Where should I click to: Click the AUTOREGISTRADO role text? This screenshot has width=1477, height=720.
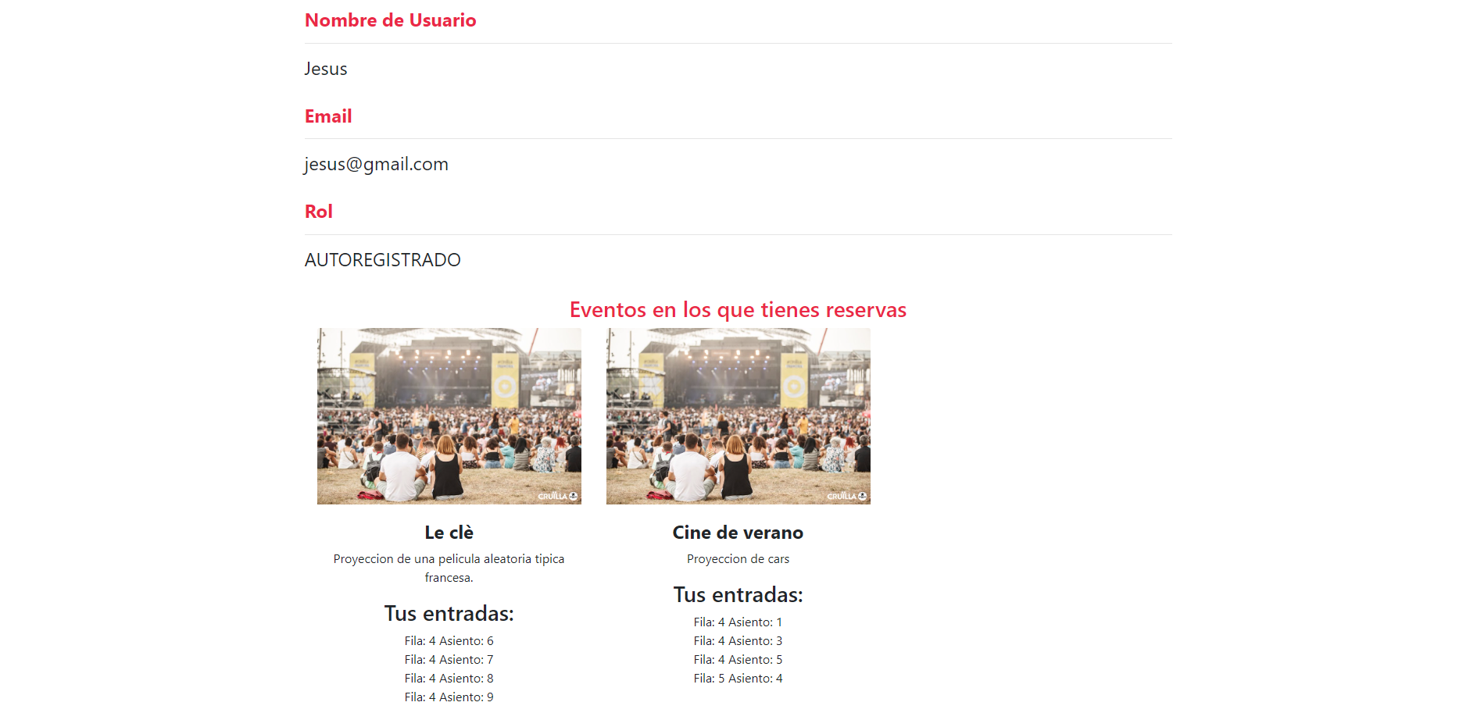[x=383, y=260]
